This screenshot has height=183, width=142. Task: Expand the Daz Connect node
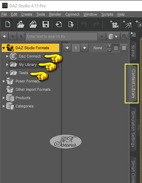click(7, 56)
